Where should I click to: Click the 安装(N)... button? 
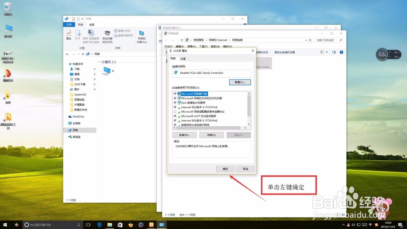pos(184,135)
